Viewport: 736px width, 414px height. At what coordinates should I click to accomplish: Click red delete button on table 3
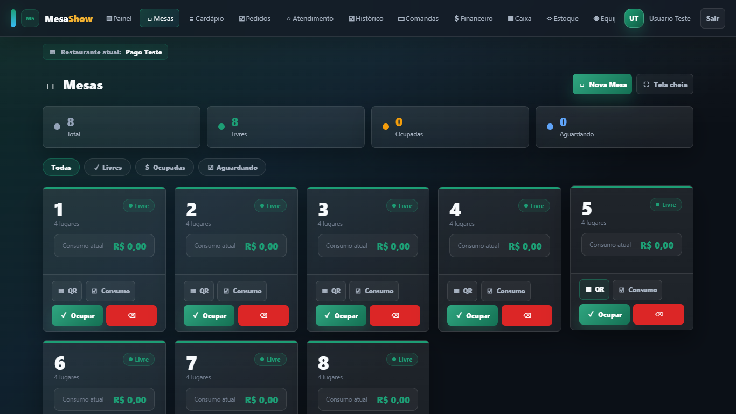tap(395, 315)
